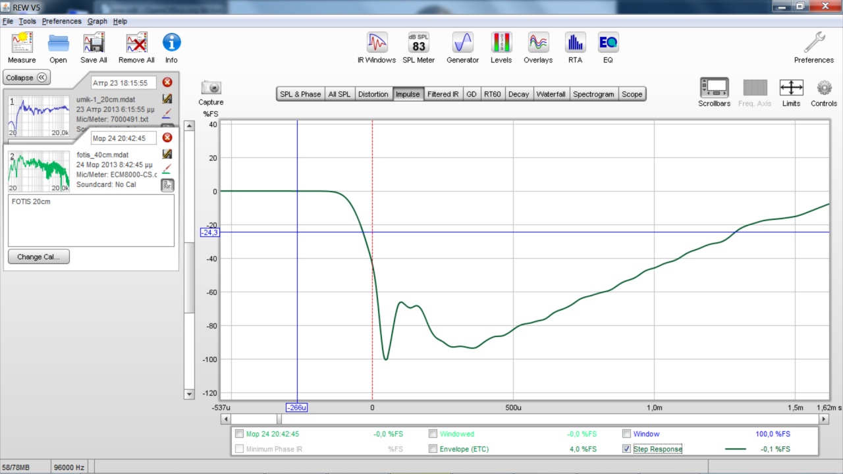Check the Window trace checkbox
Image resolution: width=843 pixels, height=474 pixels.
tap(627, 434)
